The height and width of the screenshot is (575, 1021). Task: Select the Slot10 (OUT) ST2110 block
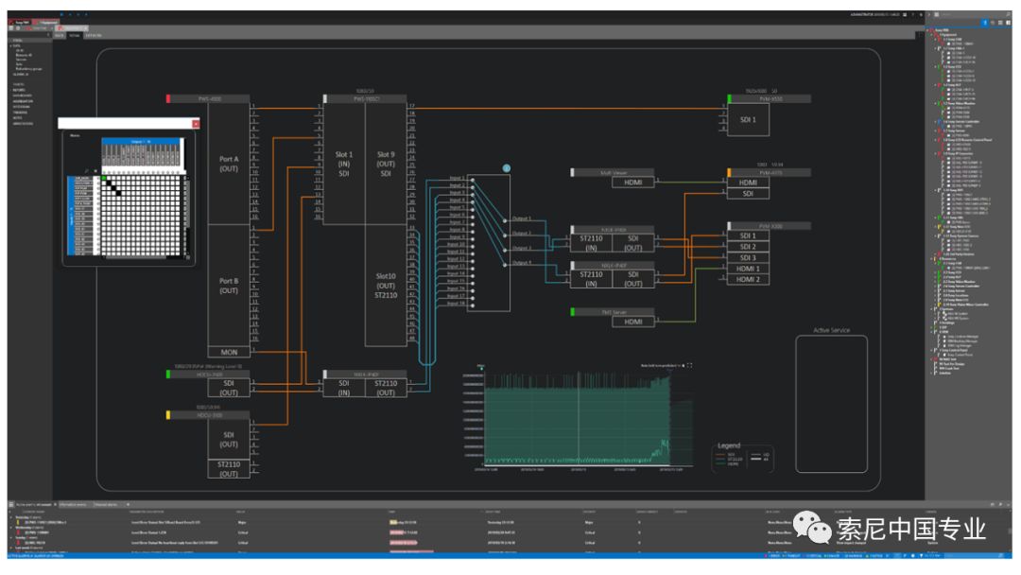386,286
